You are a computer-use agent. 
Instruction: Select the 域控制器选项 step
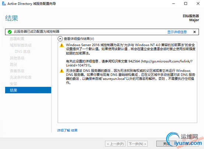21,45
